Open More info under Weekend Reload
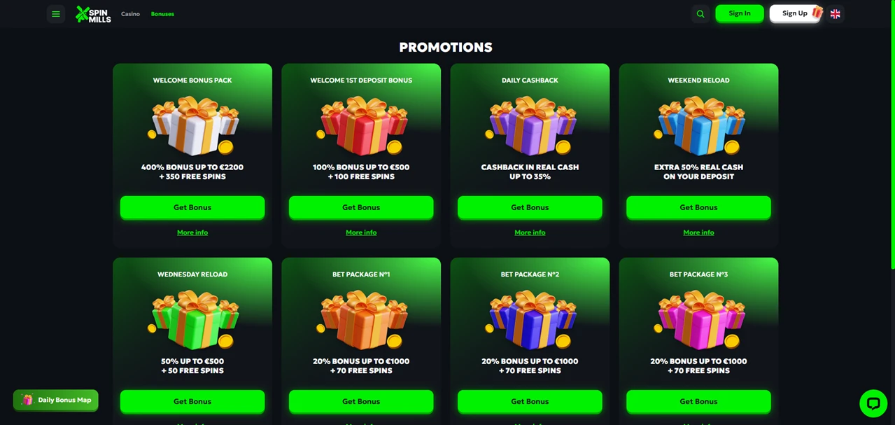895x425 pixels. click(x=698, y=232)
